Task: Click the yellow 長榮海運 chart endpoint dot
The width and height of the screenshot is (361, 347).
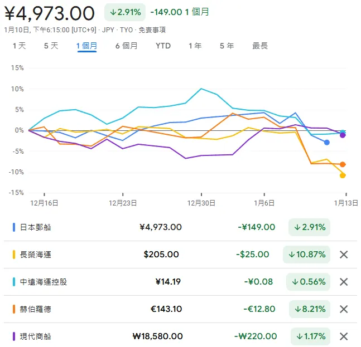Action: tap(343, 175)
